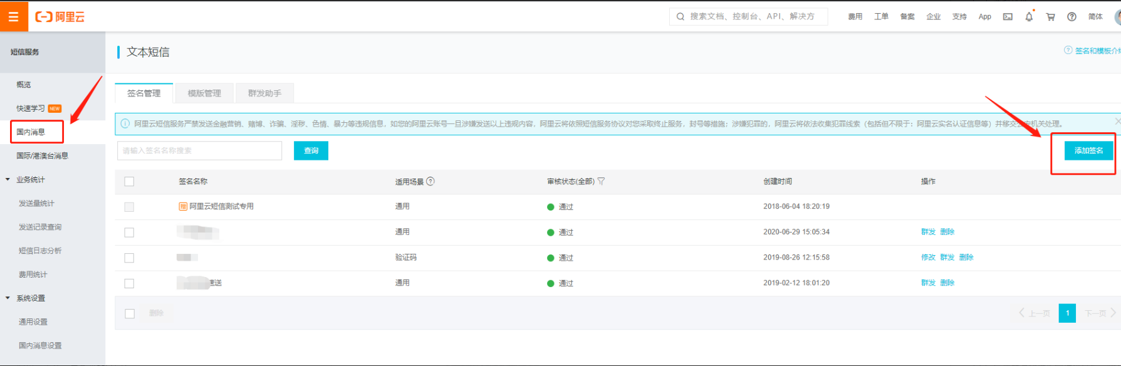Click the 适用场景 help tooltip icon
This screenshot has height=366, width=1121.
click(430, 182)
